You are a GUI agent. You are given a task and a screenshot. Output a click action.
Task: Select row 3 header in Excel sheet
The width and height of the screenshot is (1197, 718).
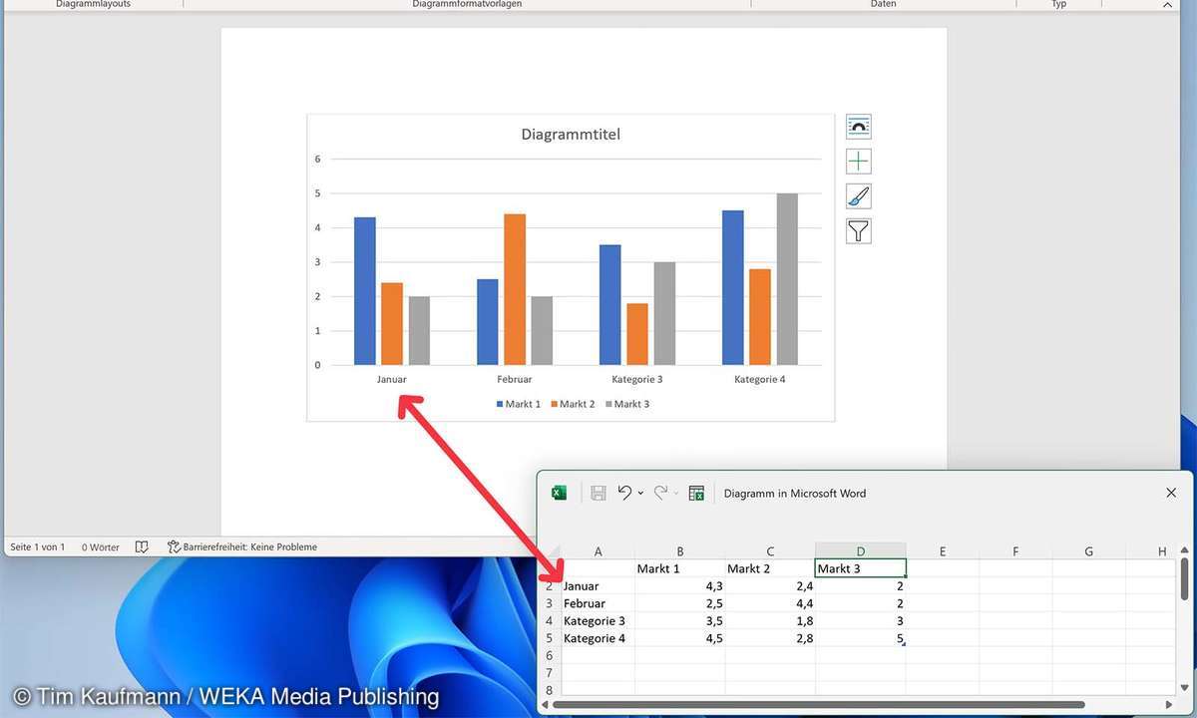click(x=550, y=603)
